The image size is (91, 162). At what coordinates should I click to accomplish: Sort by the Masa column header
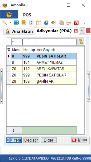coord(17,50)
